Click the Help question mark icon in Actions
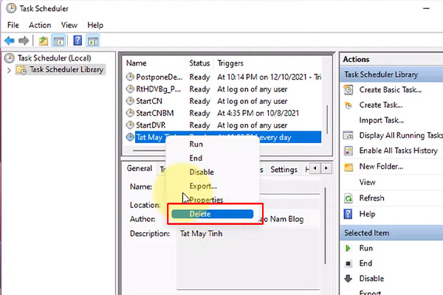Viewport: 443px width, 295px height. coord(348,214)
